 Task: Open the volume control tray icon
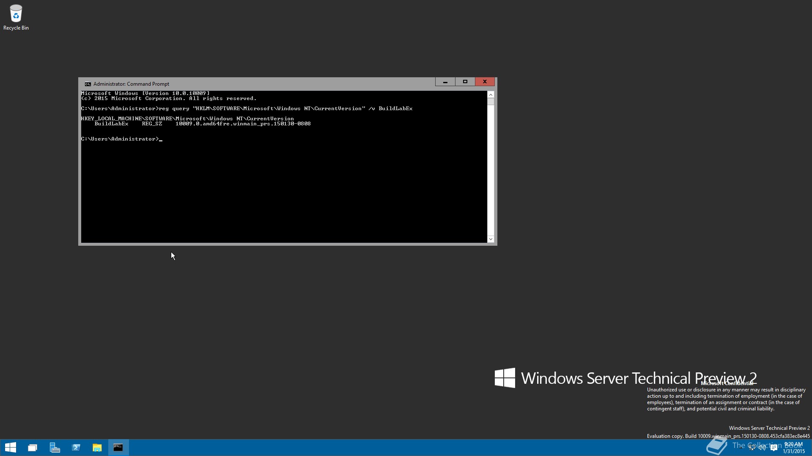click(x=763, y=448)
